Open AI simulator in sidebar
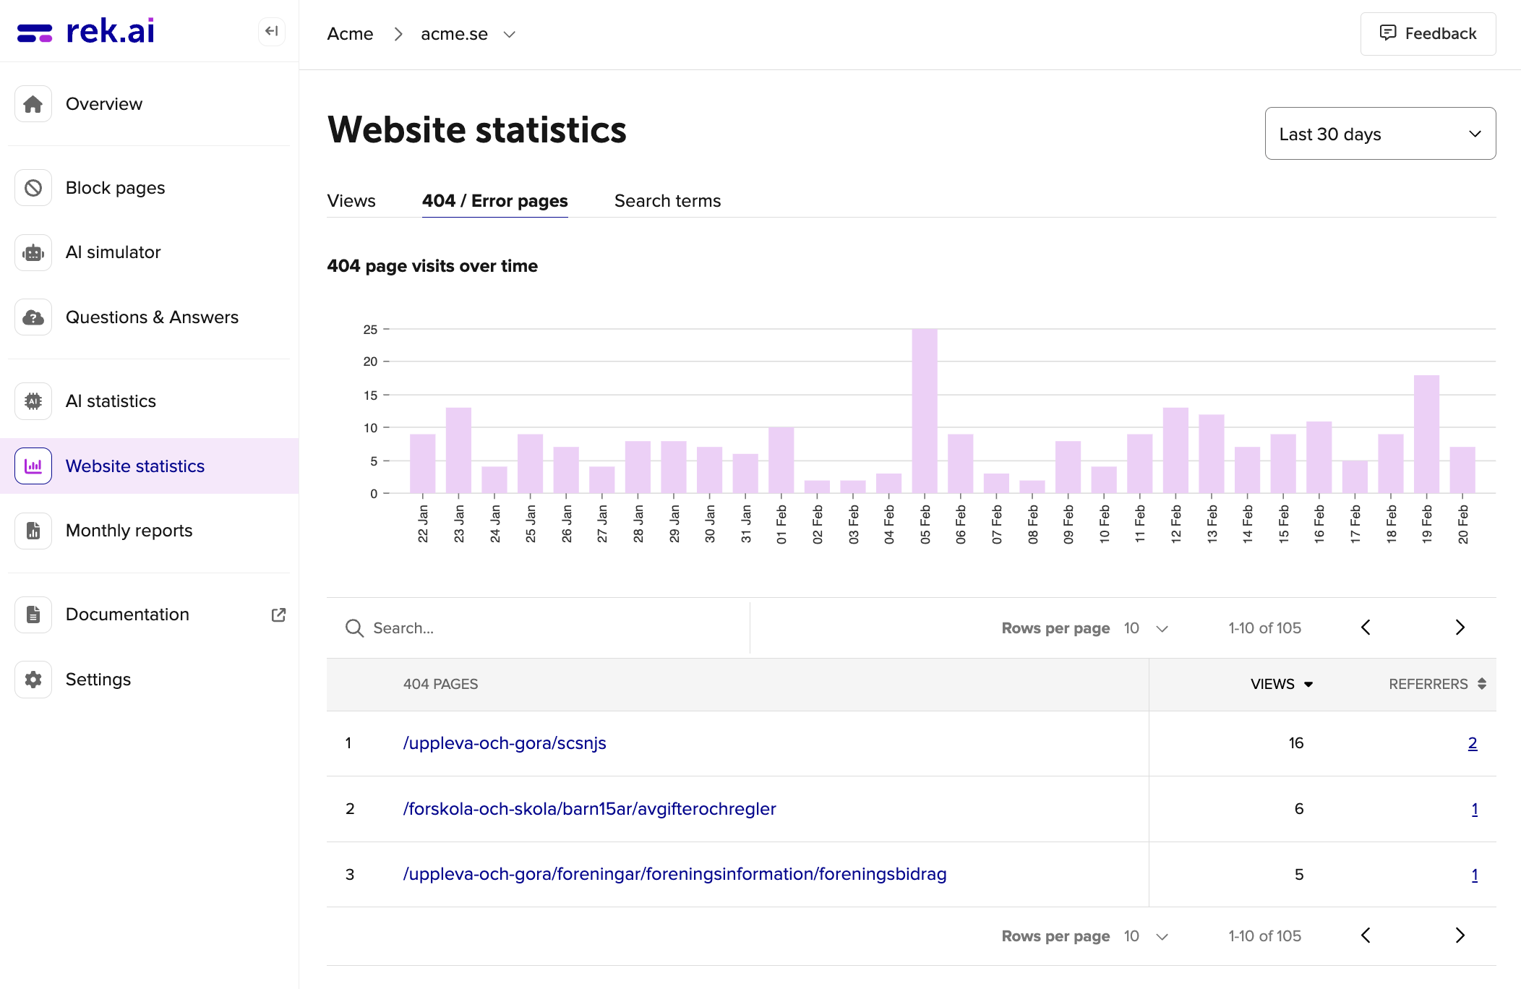1521x989 pixels. [x=149, y=252]
